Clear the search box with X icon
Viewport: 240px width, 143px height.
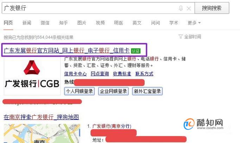(x=189, y=8)
